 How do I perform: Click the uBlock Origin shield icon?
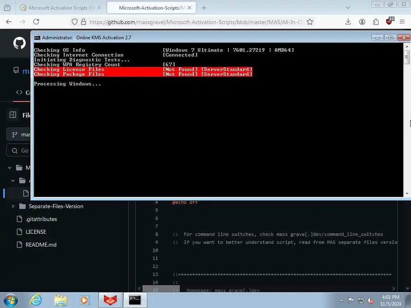pyautogui.click(x=389, y=21)
